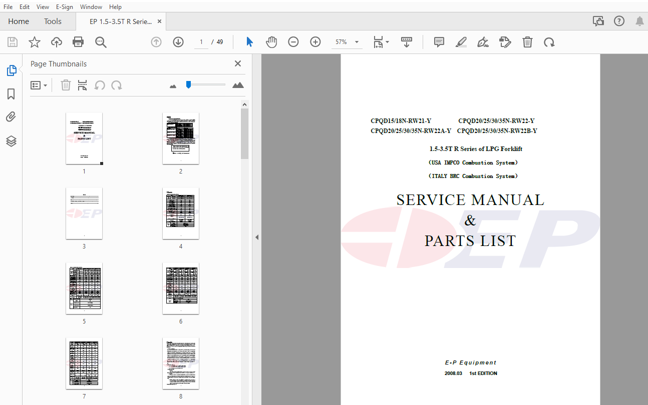
Task: Print the document with printer icon
Action: coord(78,42)
